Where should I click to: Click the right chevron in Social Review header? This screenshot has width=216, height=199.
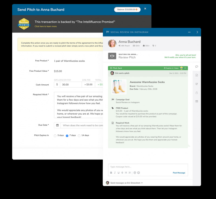click(x=197, y=32)
